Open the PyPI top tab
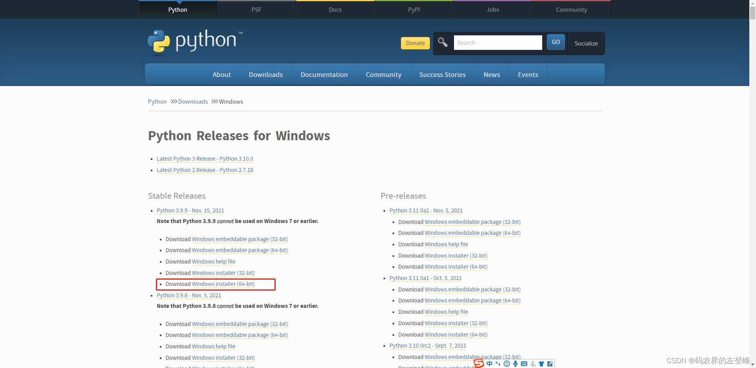Viewport: 756px width, 368px height. coord(414,9)
